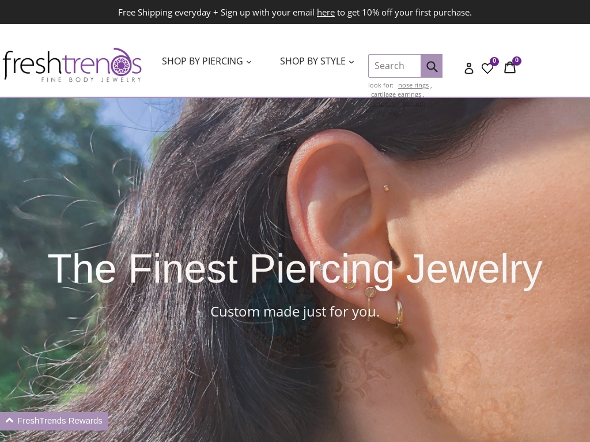
Task: Click the wishlist count badge
Action: pyautogui.click(x=494, y=61)
